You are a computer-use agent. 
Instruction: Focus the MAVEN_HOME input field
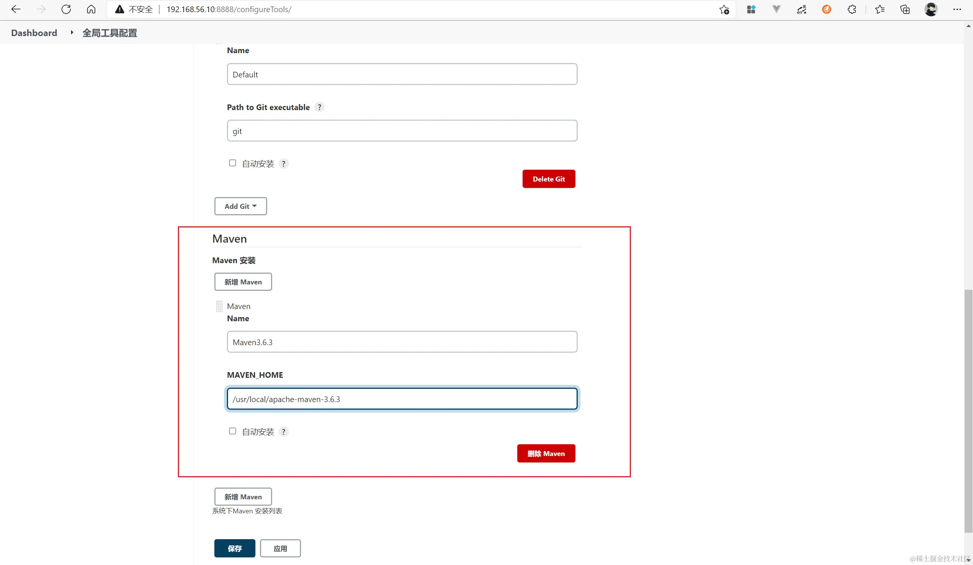point(402,399)
